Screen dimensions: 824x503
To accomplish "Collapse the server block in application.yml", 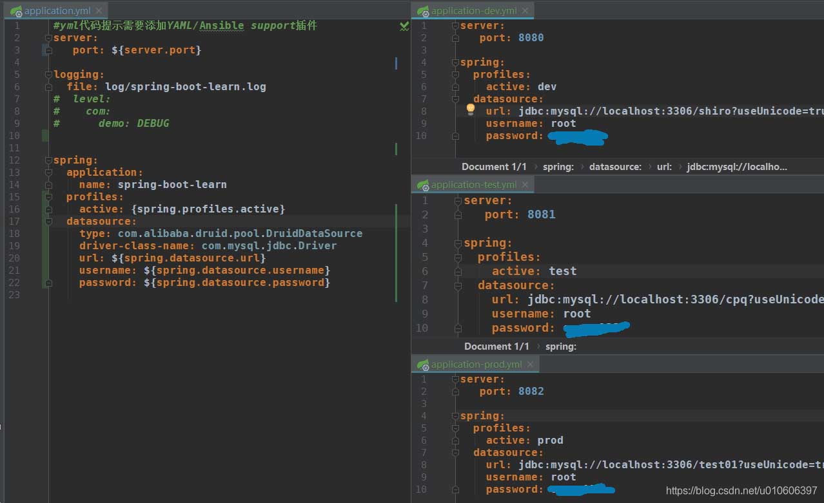I will click(48, 37).
